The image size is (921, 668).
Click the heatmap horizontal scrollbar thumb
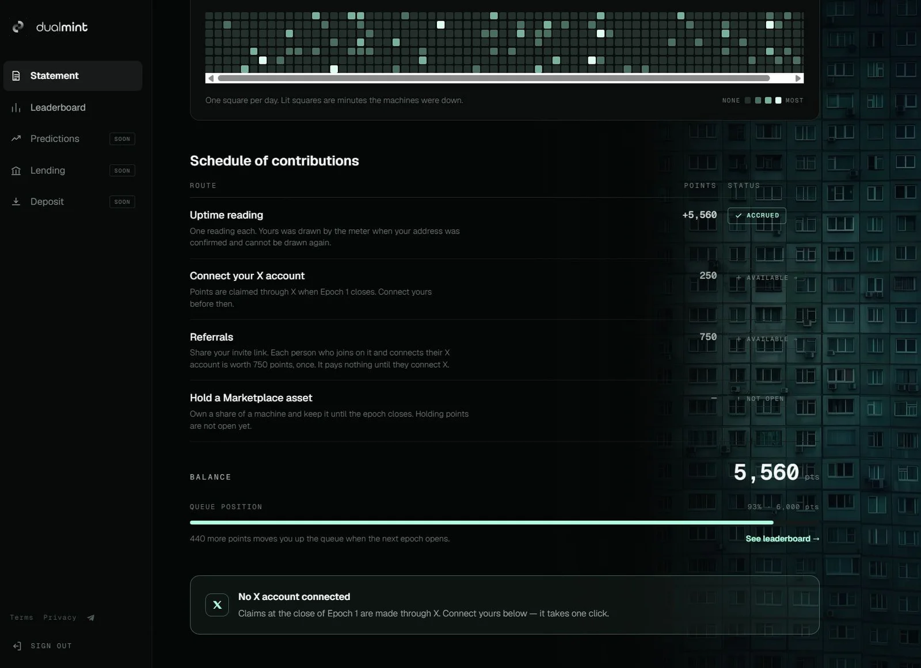coord(494,78)
